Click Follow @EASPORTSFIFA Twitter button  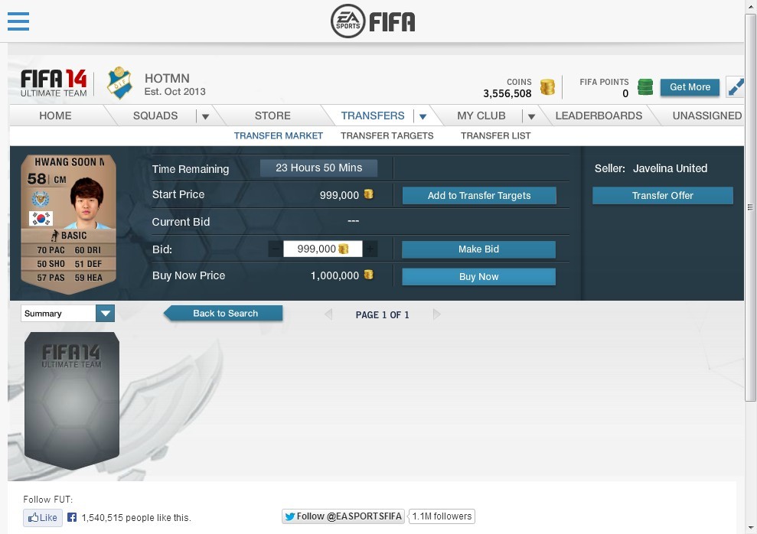pos(343,516)
